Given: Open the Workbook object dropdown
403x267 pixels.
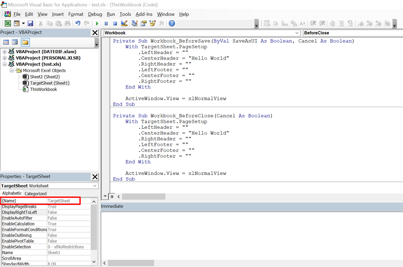Looking at the screenshot, I should pyautogui.click(x=297, y=33).
